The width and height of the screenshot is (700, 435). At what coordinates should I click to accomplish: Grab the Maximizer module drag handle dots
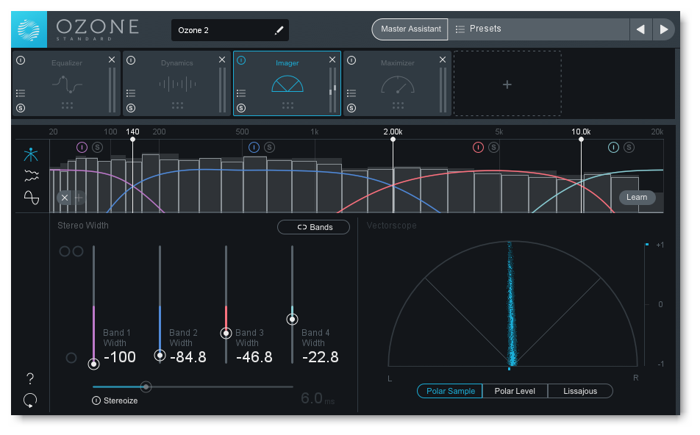coord(398,106)
